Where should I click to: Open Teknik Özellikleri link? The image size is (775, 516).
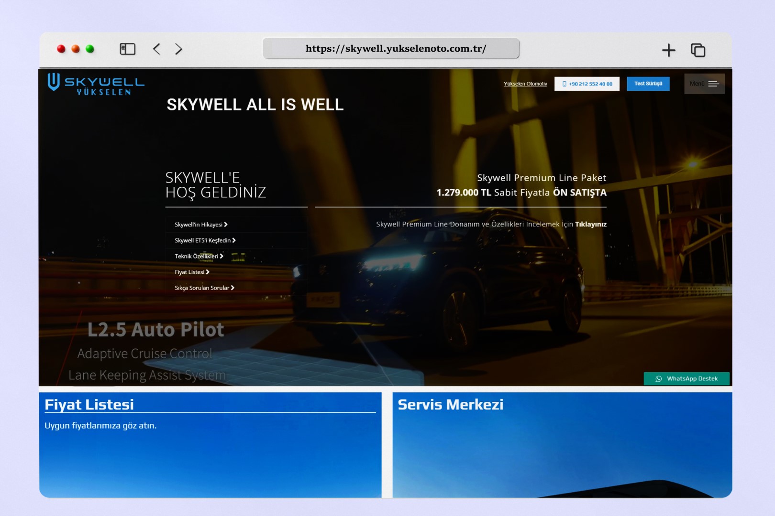[x=199, y=256]
